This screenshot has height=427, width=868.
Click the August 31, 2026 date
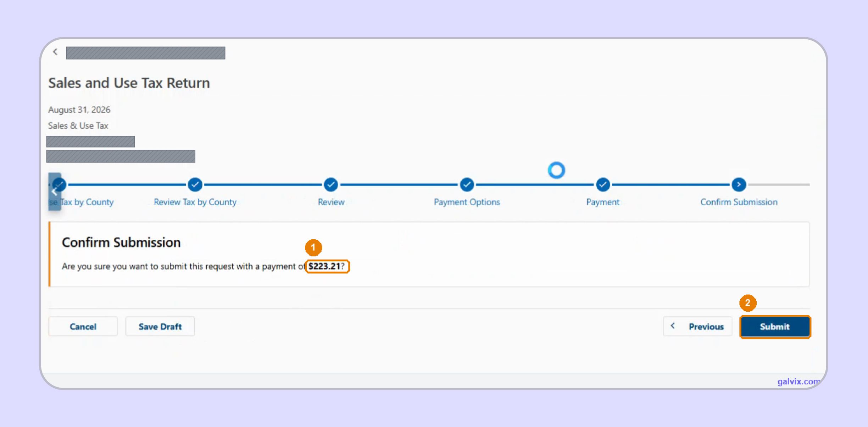(79, 110)
